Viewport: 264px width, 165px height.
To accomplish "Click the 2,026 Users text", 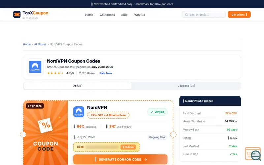I will point(87,73).
